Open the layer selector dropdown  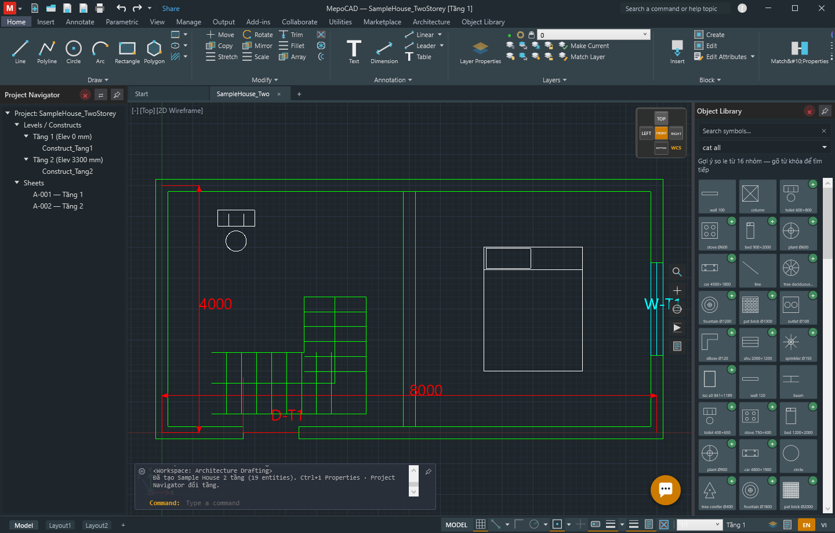click(594, 35)
